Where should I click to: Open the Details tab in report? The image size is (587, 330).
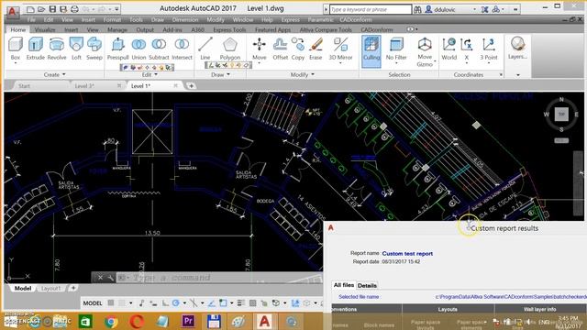(367, 285)
